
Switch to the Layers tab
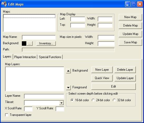[7, 57]
